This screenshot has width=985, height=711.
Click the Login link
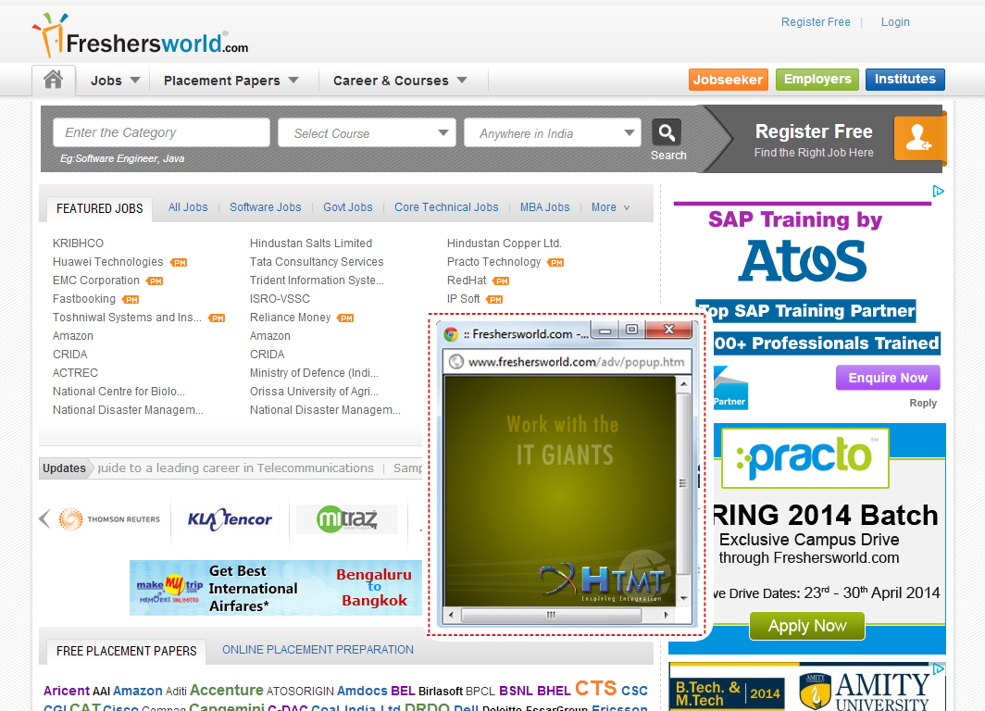click(894, 21)
